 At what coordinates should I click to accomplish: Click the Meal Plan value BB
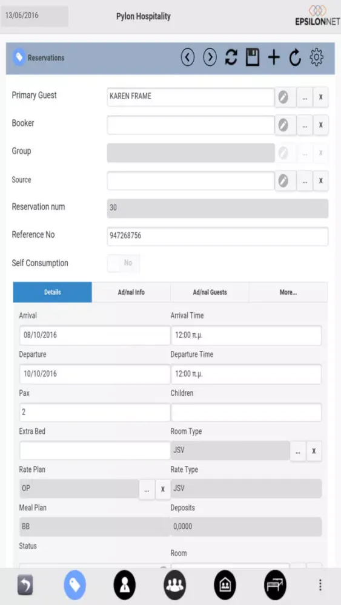pyautogui.click(x=94, y=527)
